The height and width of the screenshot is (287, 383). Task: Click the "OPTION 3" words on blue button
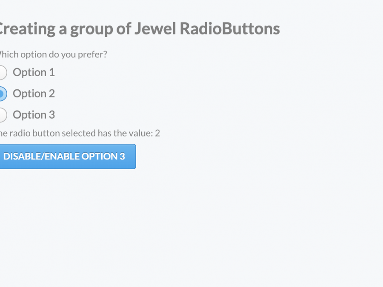[x=103, y=156]
